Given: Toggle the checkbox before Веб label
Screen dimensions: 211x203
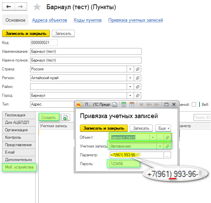Looking at the screenshot, I should pyautogui.click(x=194, y=105).
